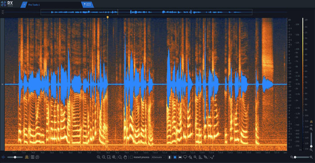Zoom in time axis at bottom right
Image resolution: width=315 pixels, height=163 pixels.
point(311,157)
